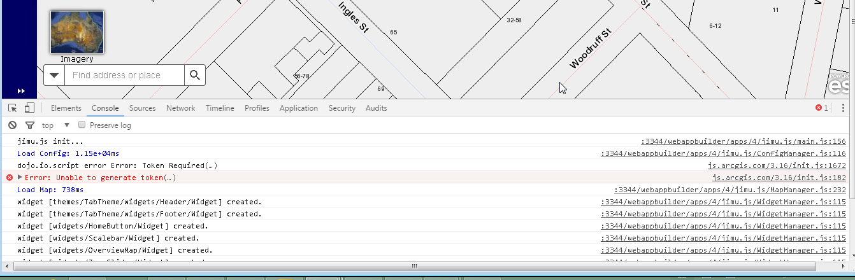The height and width of the screenshot is (280, 855).
Task: Click the search magnifier button
Action: pos(195,75)
